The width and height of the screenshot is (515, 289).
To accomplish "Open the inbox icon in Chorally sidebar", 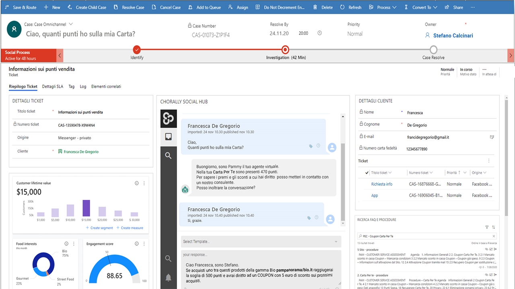I will pos(168,137).
